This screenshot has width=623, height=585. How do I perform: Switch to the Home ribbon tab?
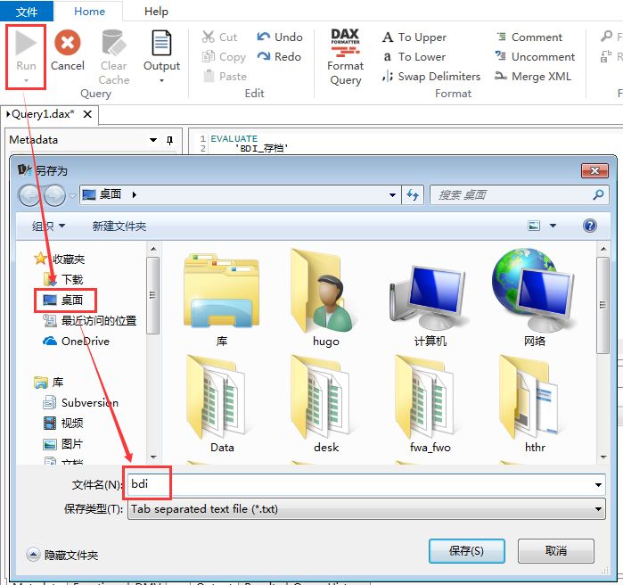(89, 11)
